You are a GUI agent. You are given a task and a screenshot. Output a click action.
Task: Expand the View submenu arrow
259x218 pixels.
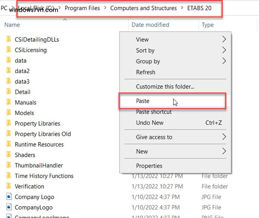click(x=224, y=39)
